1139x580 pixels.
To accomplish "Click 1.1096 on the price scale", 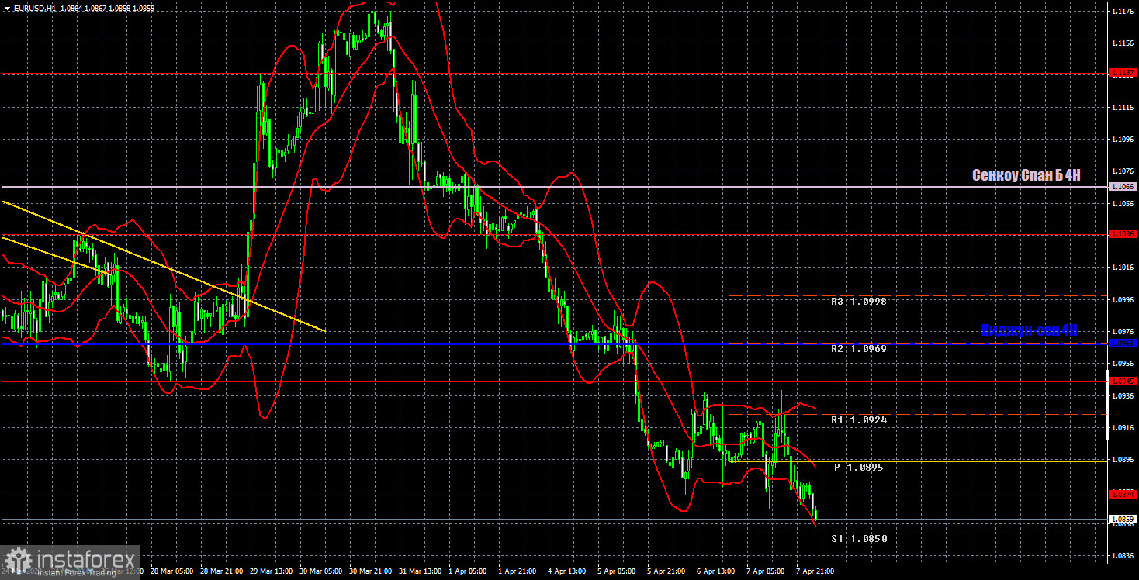I will pos(1123,140).
